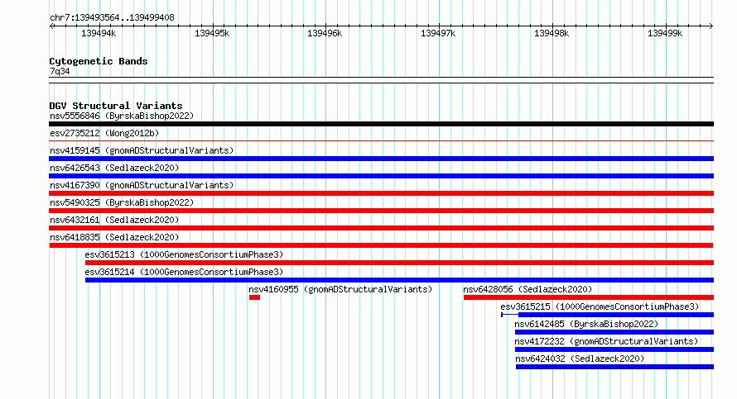Open the nsv6428056 (Sedlazeck2020) label
737x399 pixels.
click(527, 289)
